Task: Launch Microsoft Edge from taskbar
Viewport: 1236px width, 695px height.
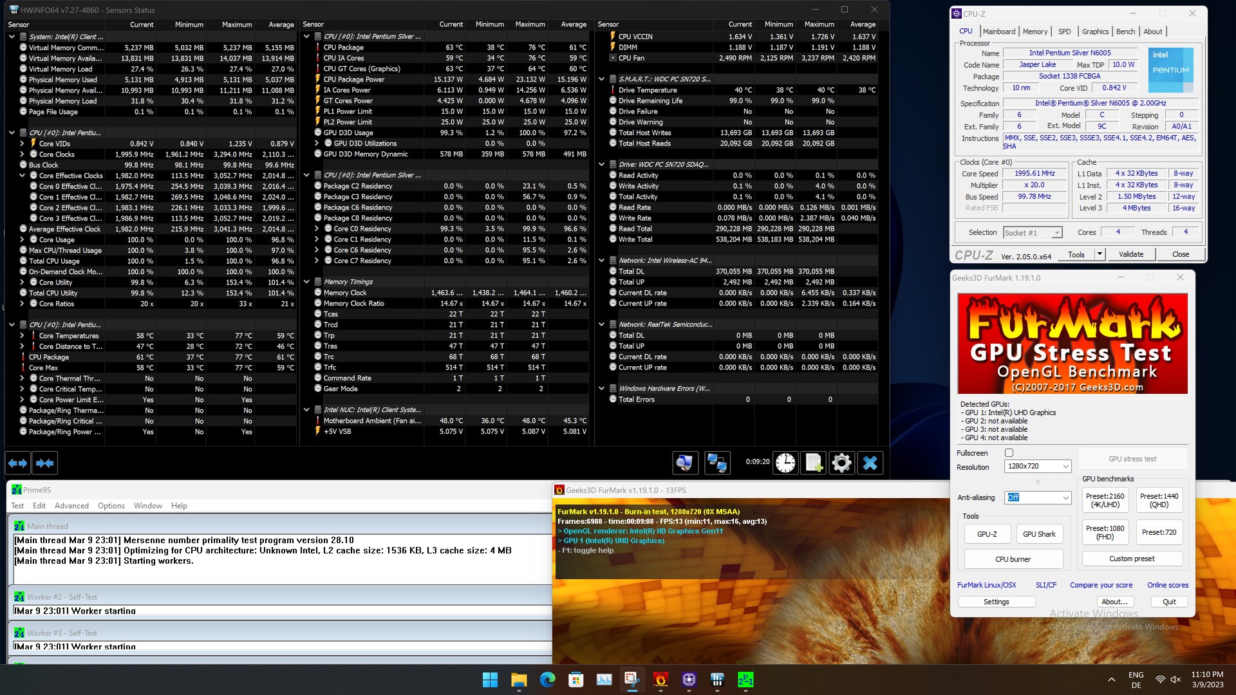Action: tap(547, 680)
